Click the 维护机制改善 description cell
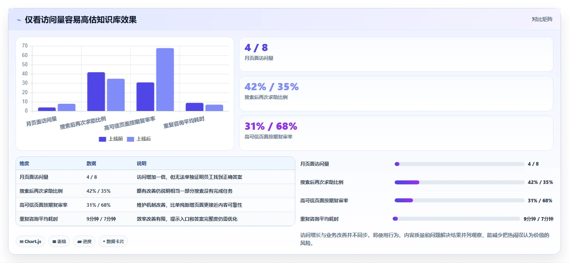 coord(190,205)
